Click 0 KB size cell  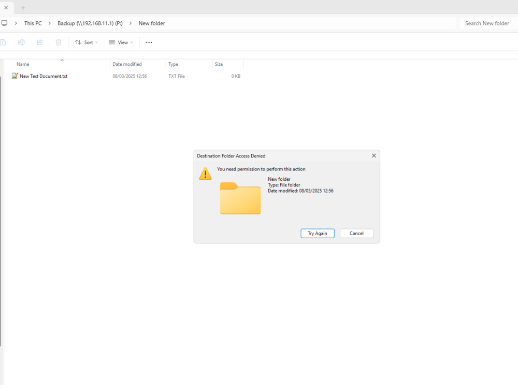[x=236, y=76]
